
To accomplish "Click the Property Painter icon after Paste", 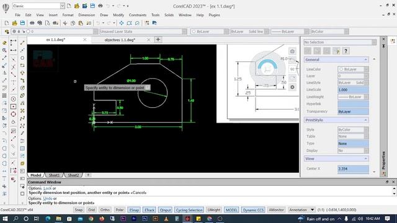I will point(89,23).
